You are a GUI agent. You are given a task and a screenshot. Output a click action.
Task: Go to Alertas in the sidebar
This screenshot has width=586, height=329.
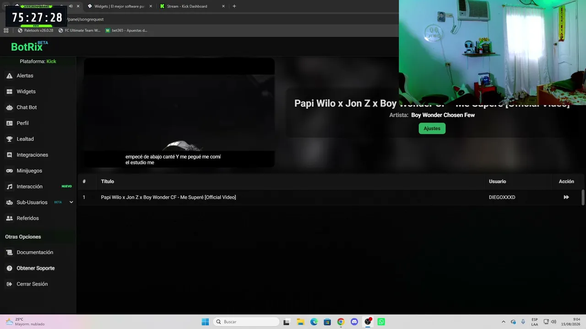click(25, 76)
